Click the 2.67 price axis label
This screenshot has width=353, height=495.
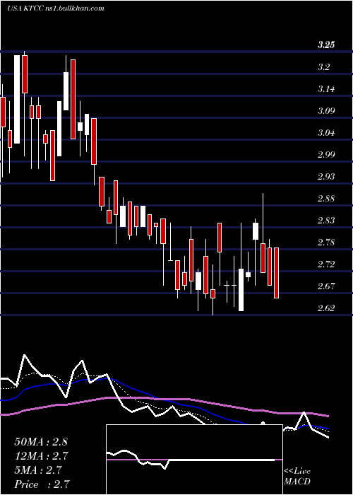point(326,286)
